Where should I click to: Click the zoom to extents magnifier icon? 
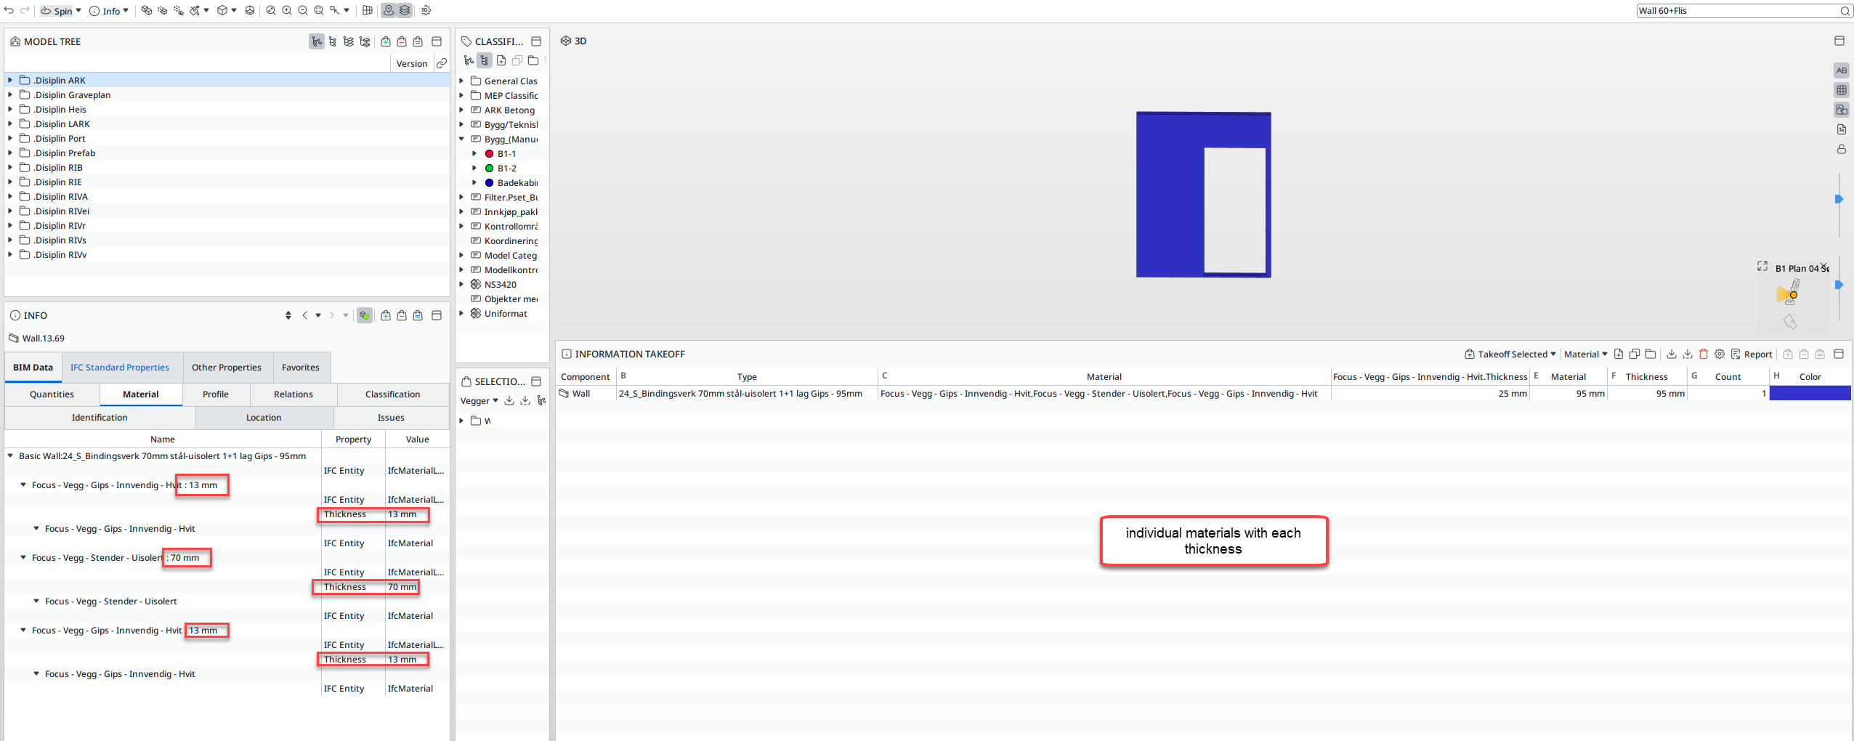319,10
